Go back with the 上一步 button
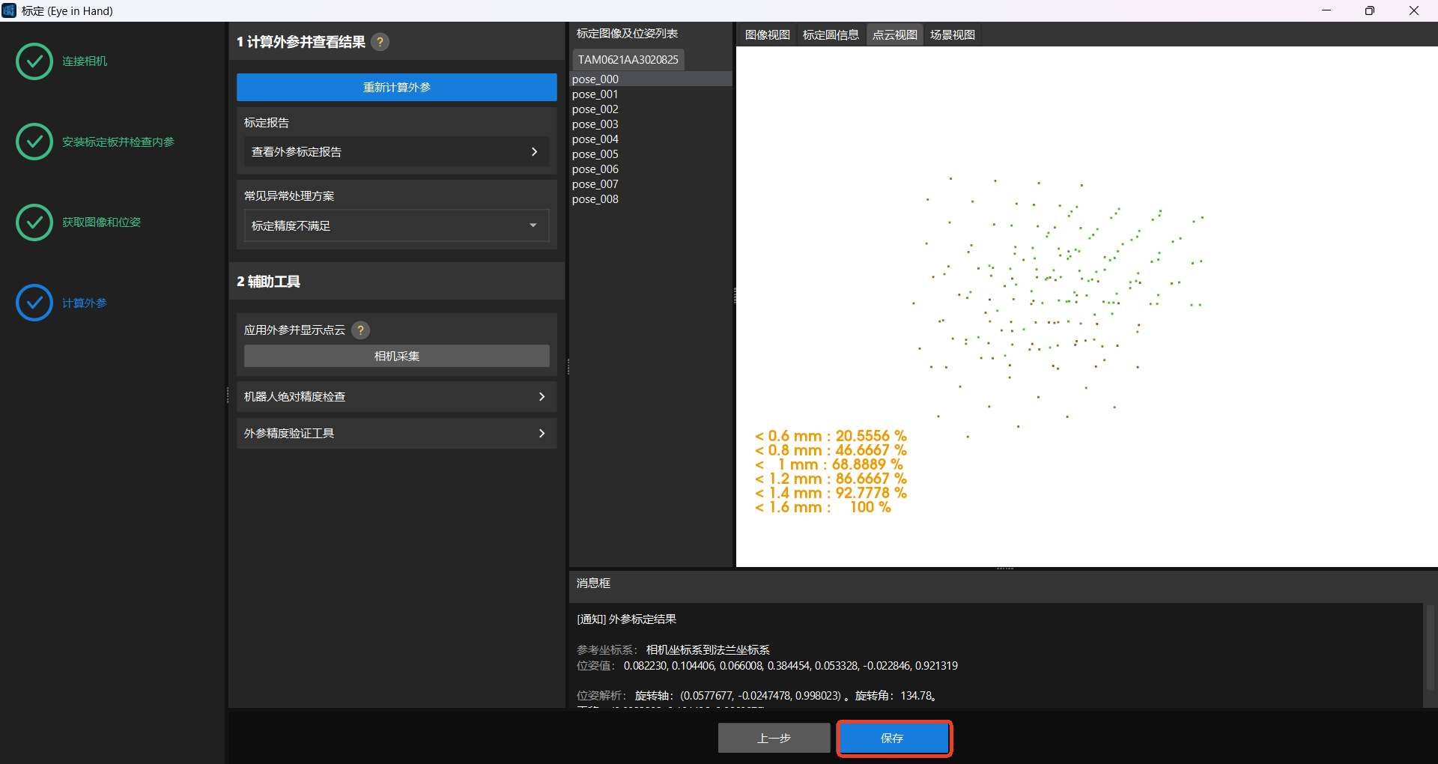The image size is (1438, 764). [x=774, y=739]
